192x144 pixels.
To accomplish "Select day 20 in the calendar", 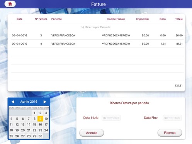I will click(x=23, y=130).
